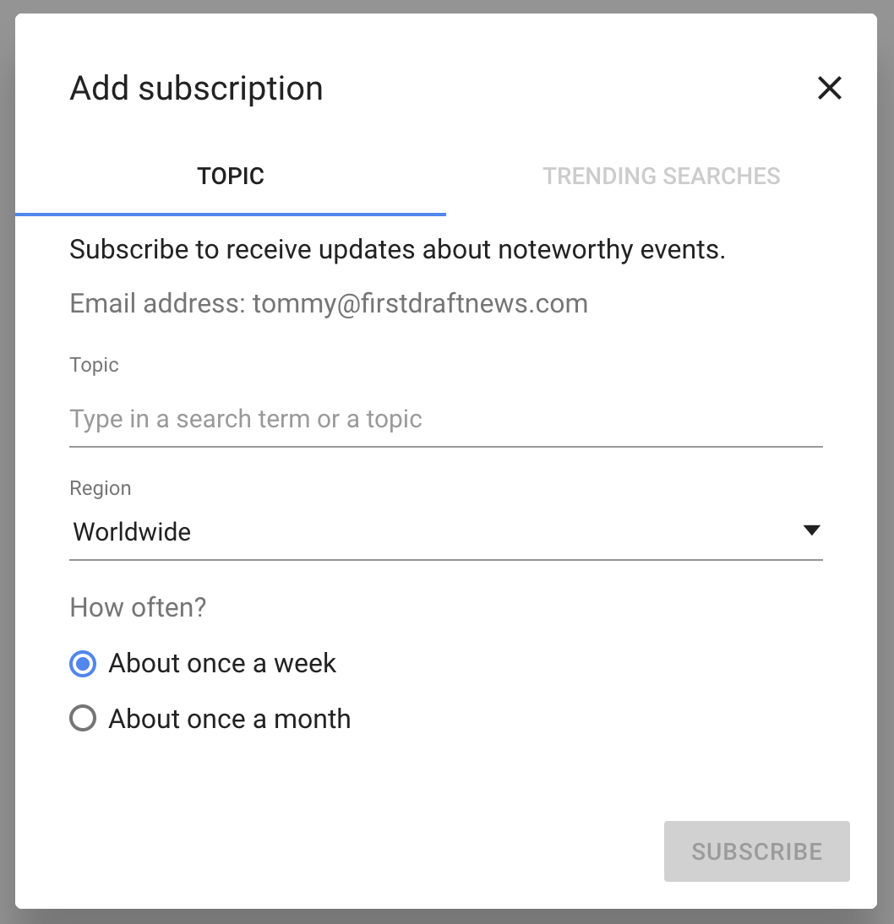Click the Region dropdown arrow
Image resolution: width=894 pixels, height=924 pixels.
811,530
